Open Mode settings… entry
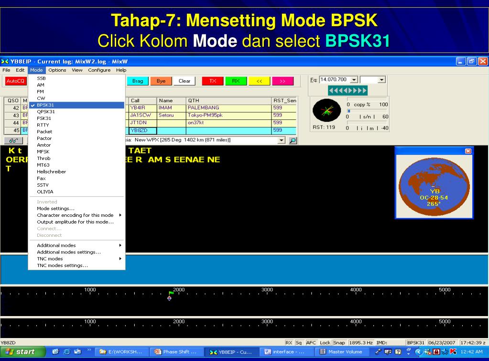The image size is (489, 361). (x=76, y=208)
